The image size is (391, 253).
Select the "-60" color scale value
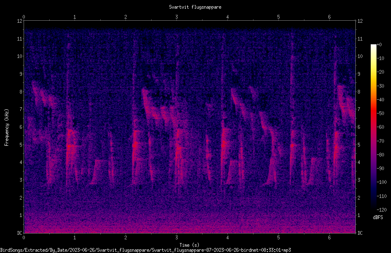381,127
